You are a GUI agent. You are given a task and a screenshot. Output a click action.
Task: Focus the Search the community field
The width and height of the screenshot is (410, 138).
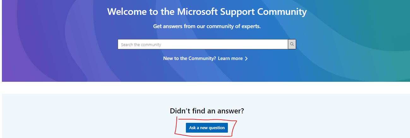203,44
